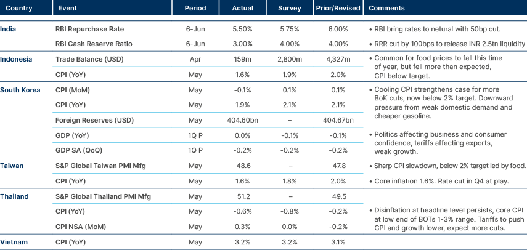
Task: Click the Prior/Revised column header
Action: coord(338,9)
